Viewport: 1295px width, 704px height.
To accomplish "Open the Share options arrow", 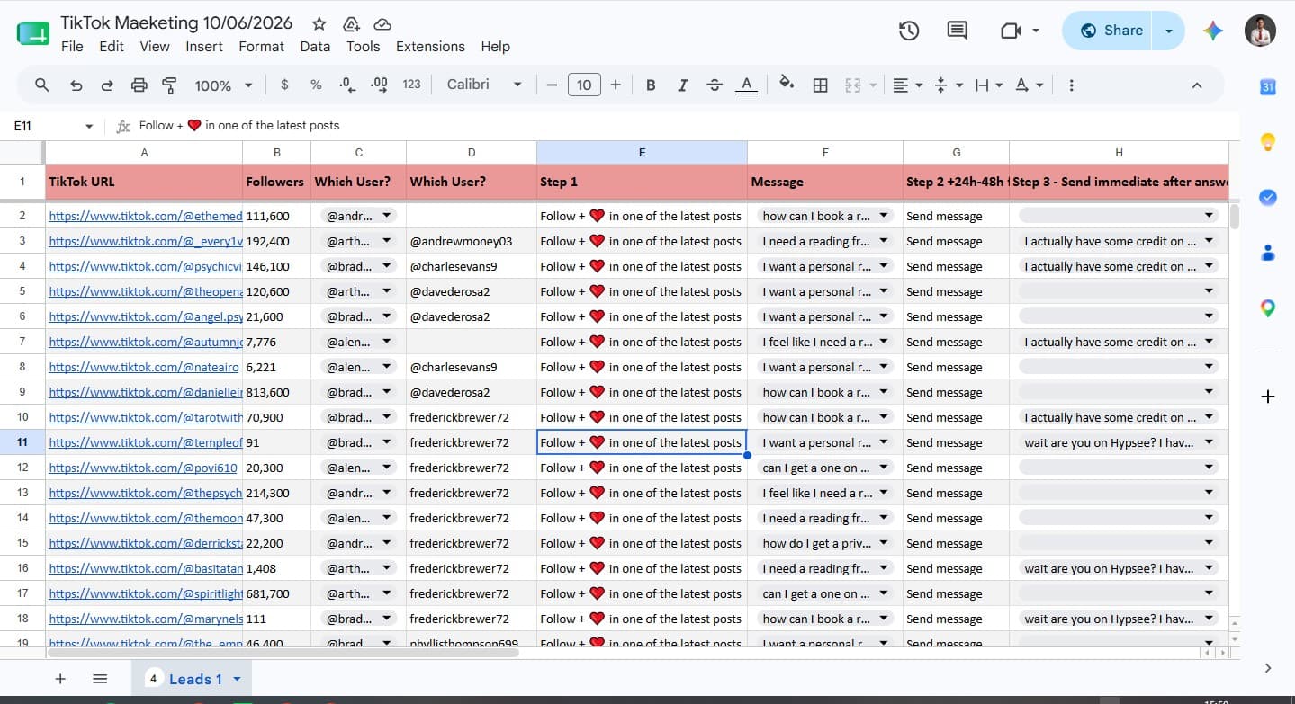I will [1168, 31].
